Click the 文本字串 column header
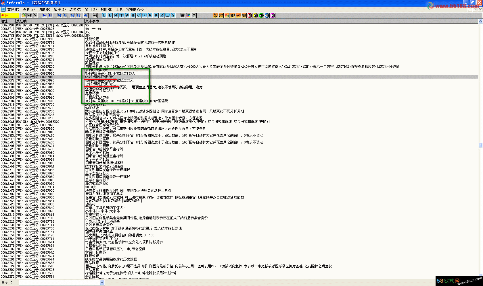The width and height of the screenshot is (483, 286). pos(281,21)
